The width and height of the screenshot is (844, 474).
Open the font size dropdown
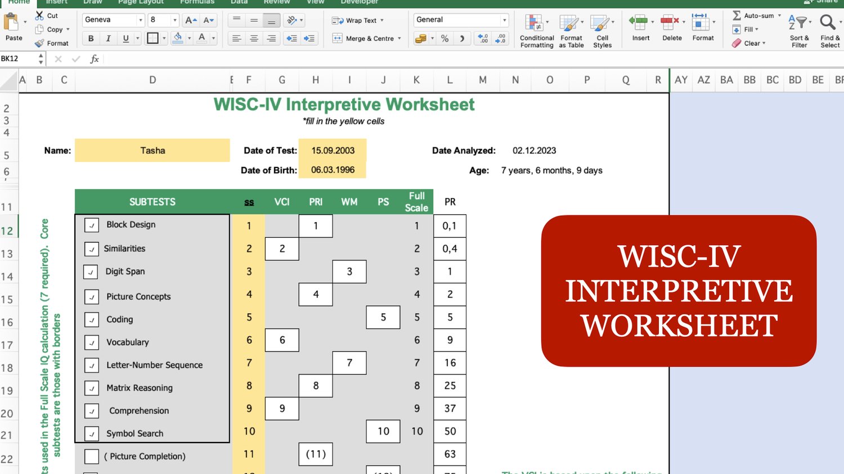point(175,20)
